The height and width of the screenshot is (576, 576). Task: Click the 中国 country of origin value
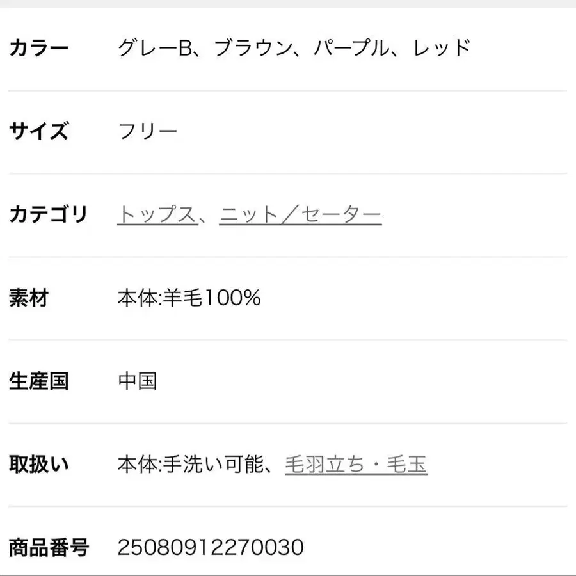(138, 381)
